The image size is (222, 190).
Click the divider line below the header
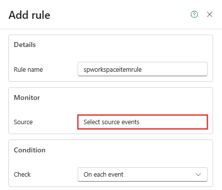click(x=111, y=29)
